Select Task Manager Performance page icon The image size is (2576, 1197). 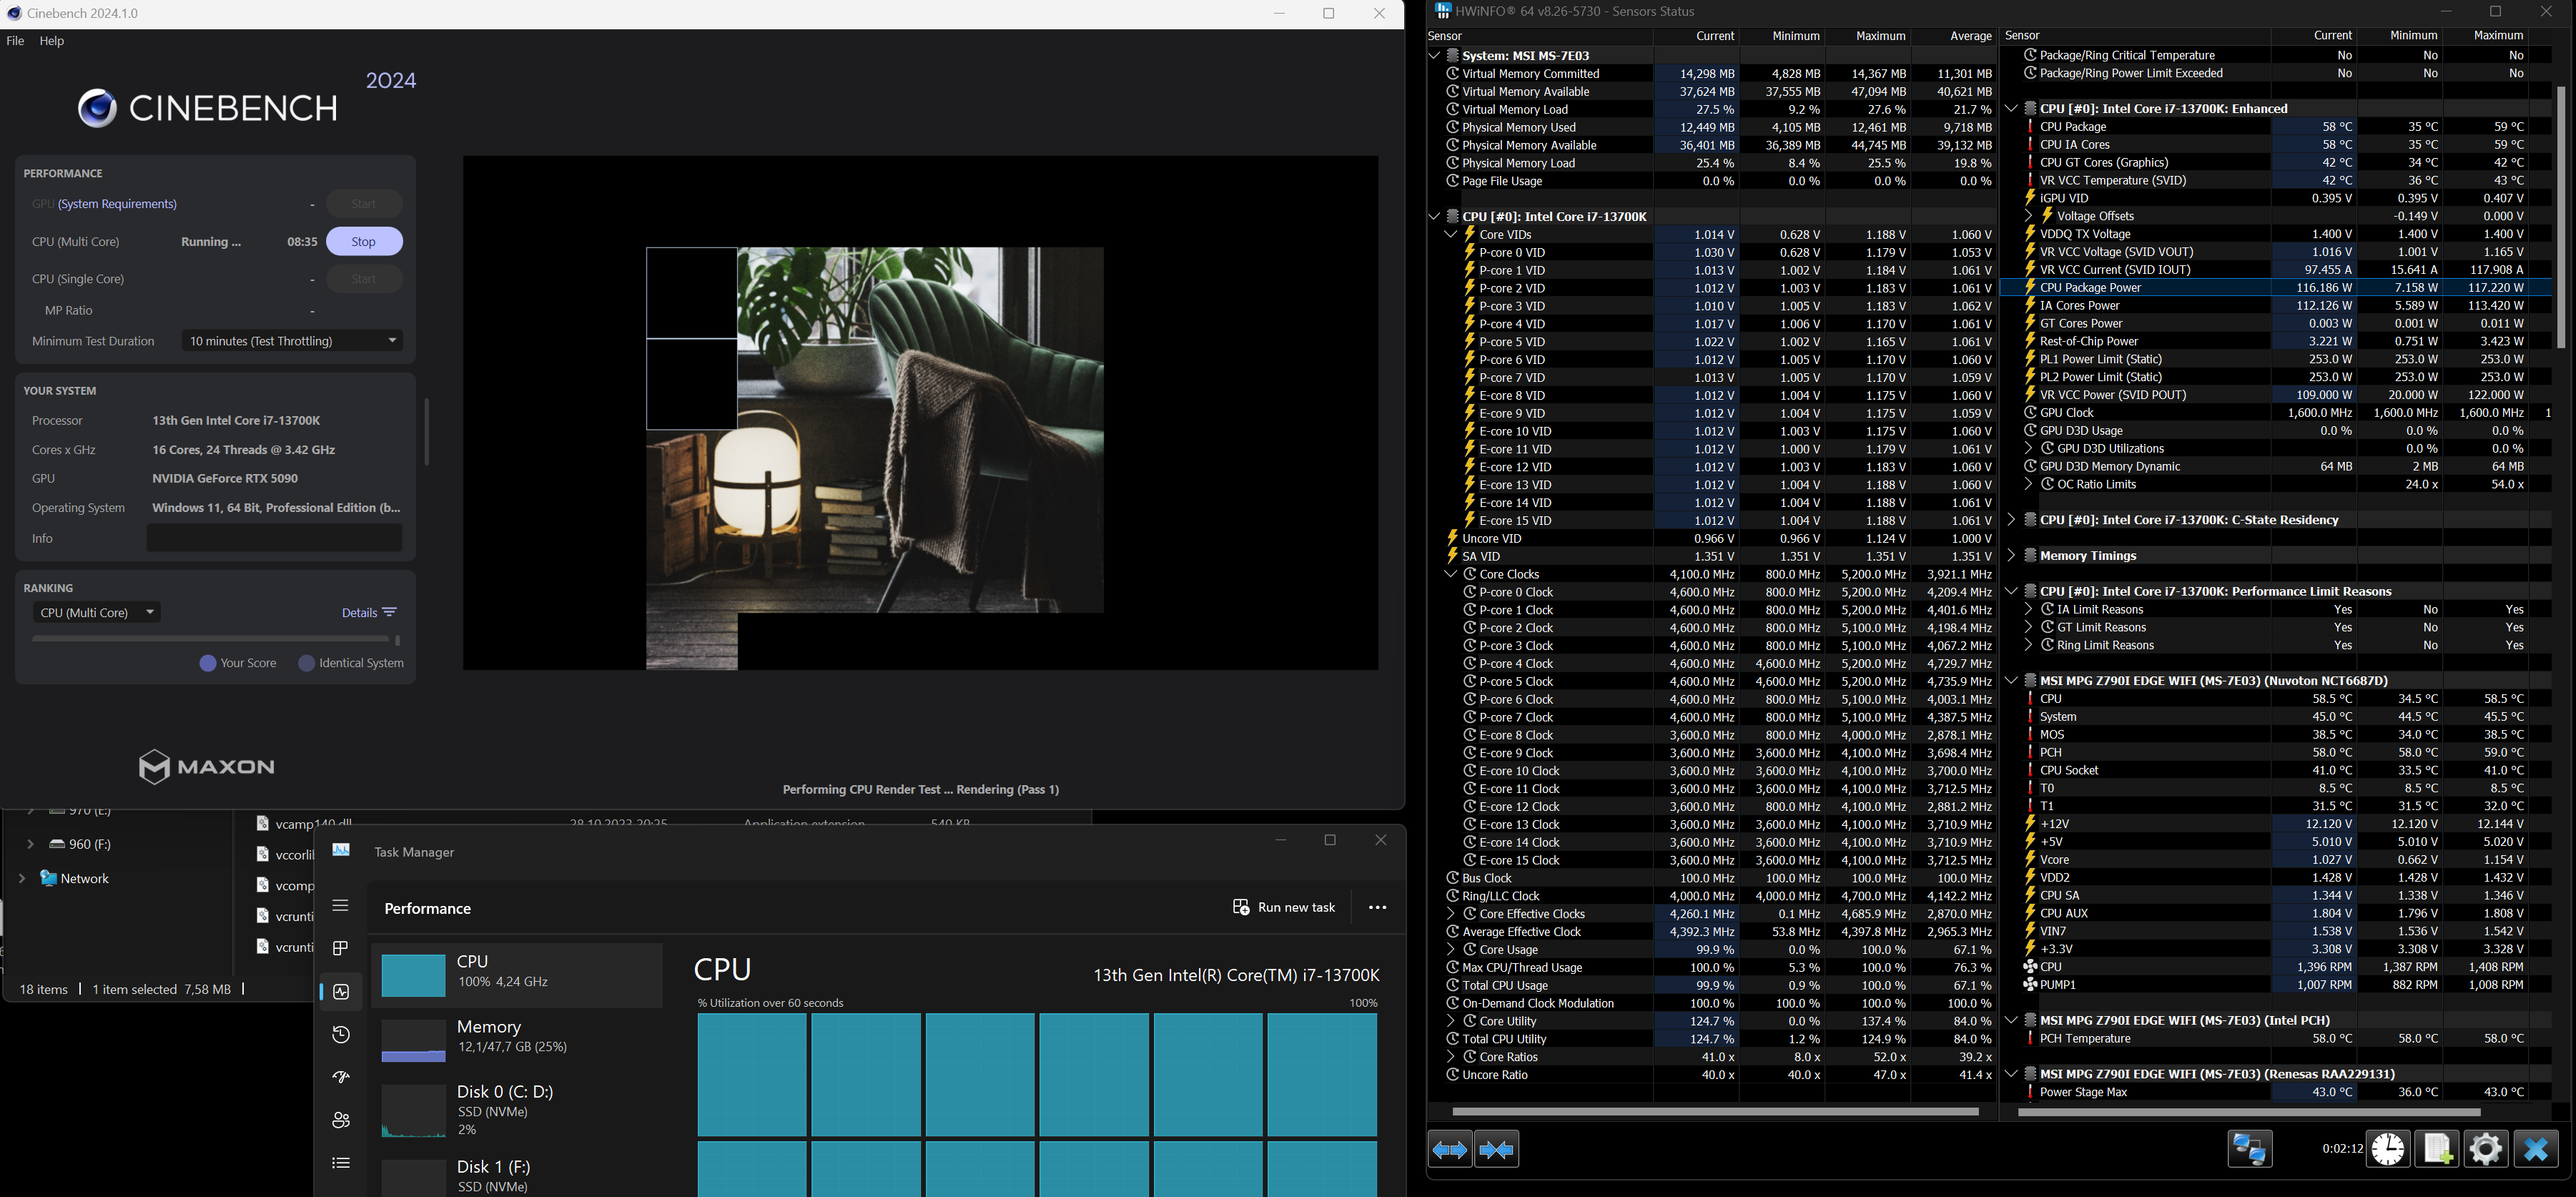point(341,992)
